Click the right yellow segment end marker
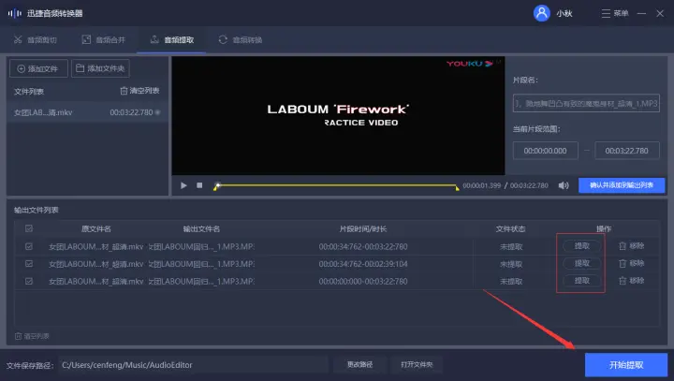The image size is (674, 381). [x=458, y=188]
